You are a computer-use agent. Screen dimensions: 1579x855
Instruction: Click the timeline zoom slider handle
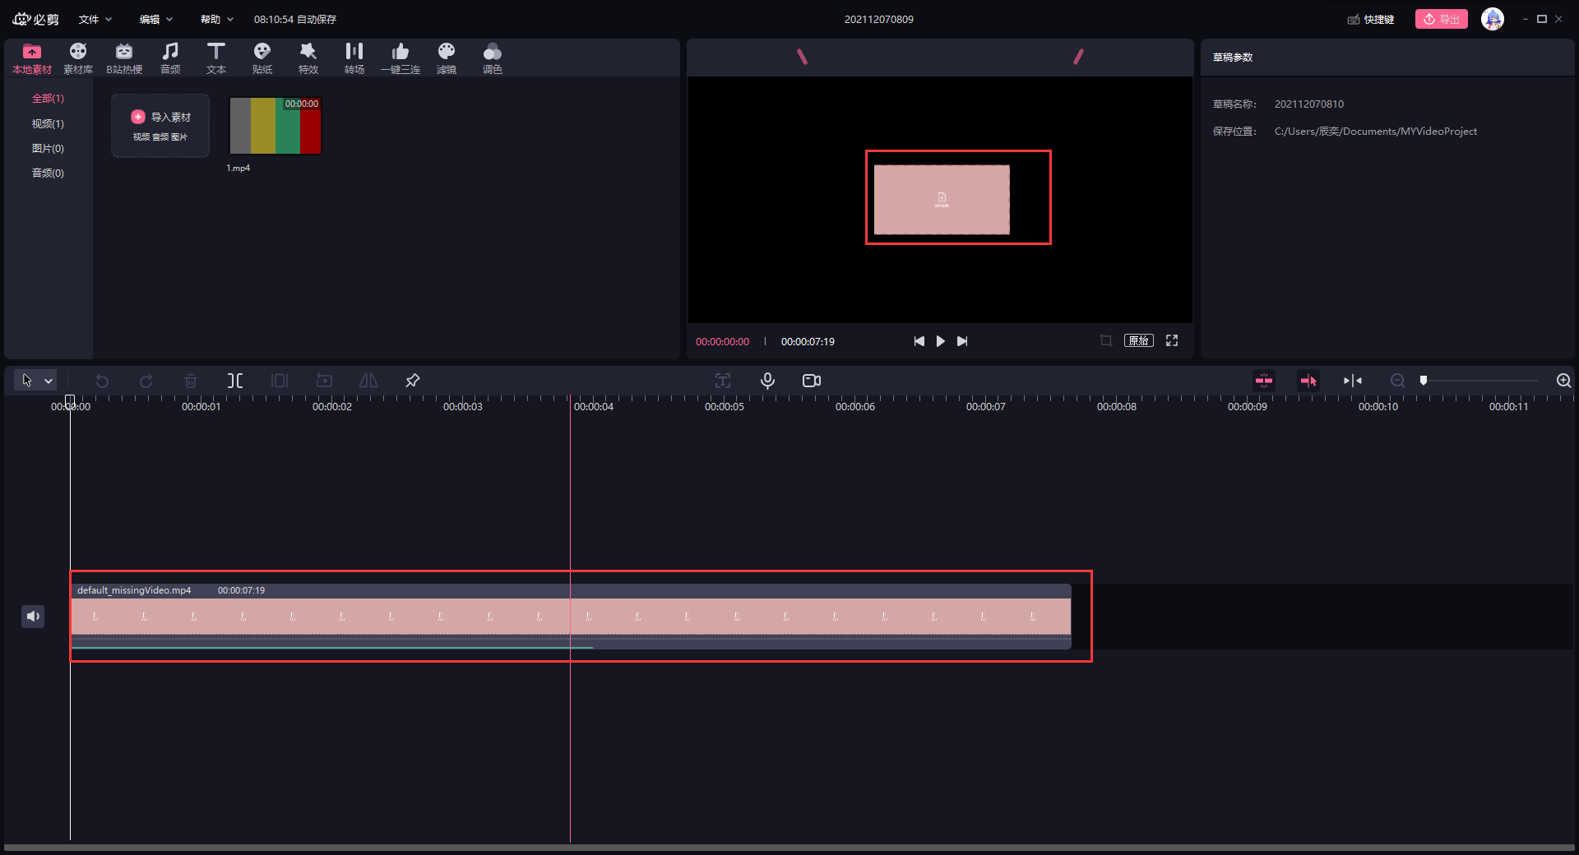[1424, 381]
